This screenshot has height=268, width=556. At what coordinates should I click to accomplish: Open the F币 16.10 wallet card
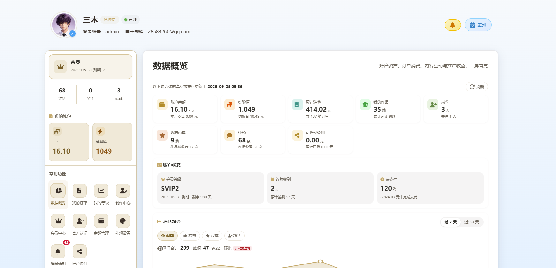click(x=69, y=142)
